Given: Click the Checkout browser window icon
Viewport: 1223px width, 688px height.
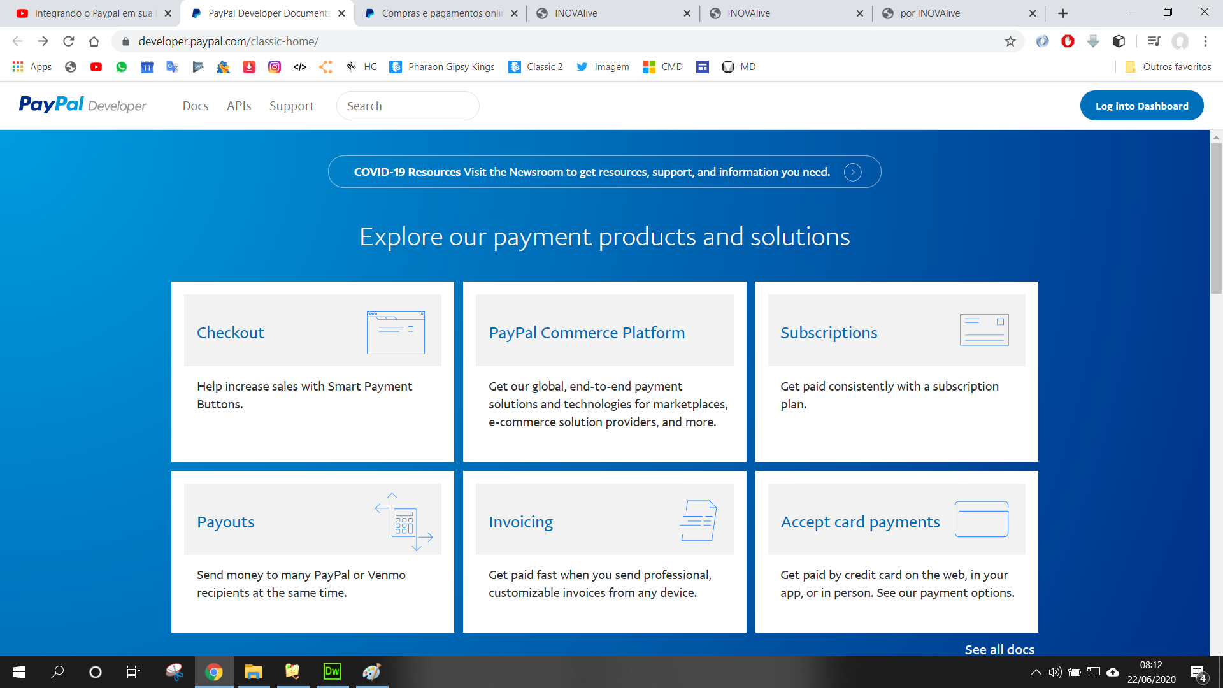Looking at the screenshot, I should click(396, 332).
